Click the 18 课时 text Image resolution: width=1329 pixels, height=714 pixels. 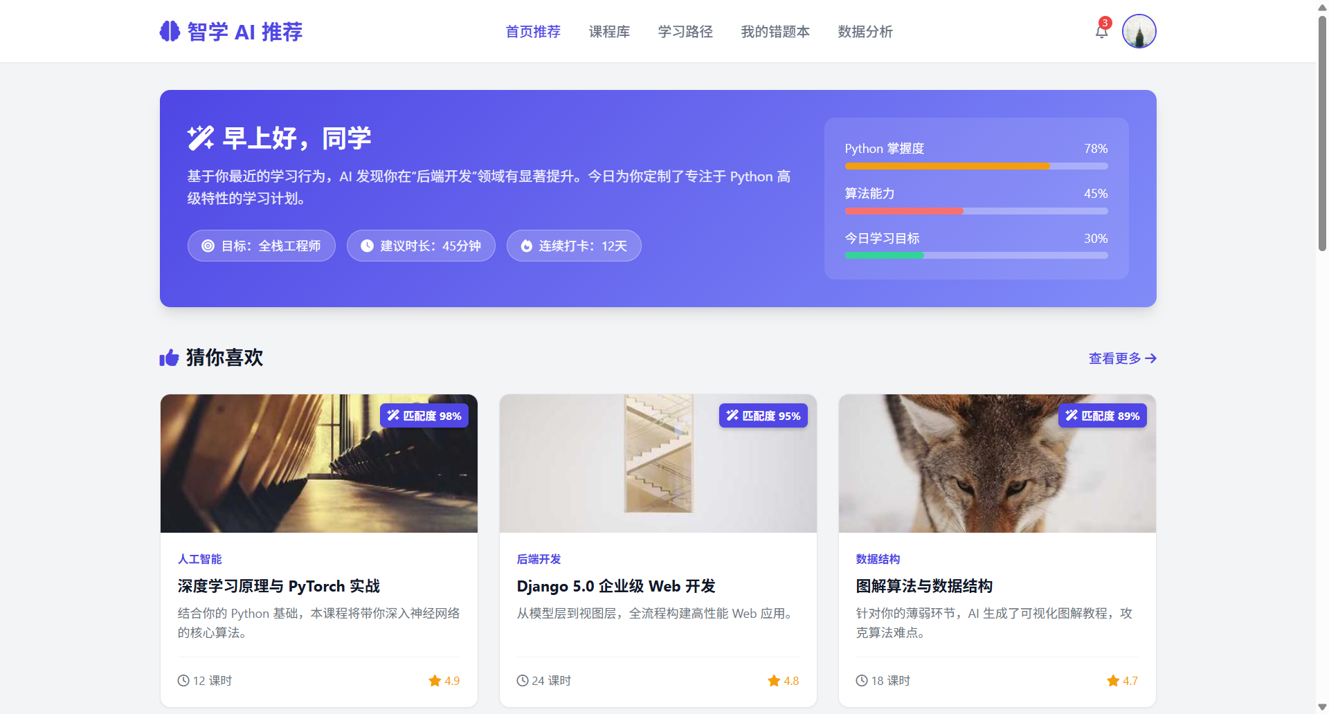point(891,681)
